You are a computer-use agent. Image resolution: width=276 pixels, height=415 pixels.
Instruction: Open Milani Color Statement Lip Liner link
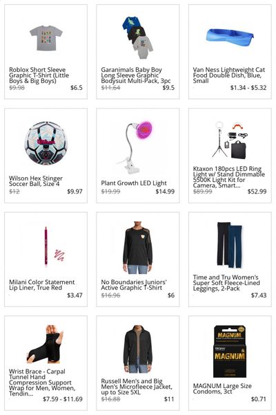coord(41,285)
